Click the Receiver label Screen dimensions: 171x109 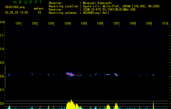[55, 10]
